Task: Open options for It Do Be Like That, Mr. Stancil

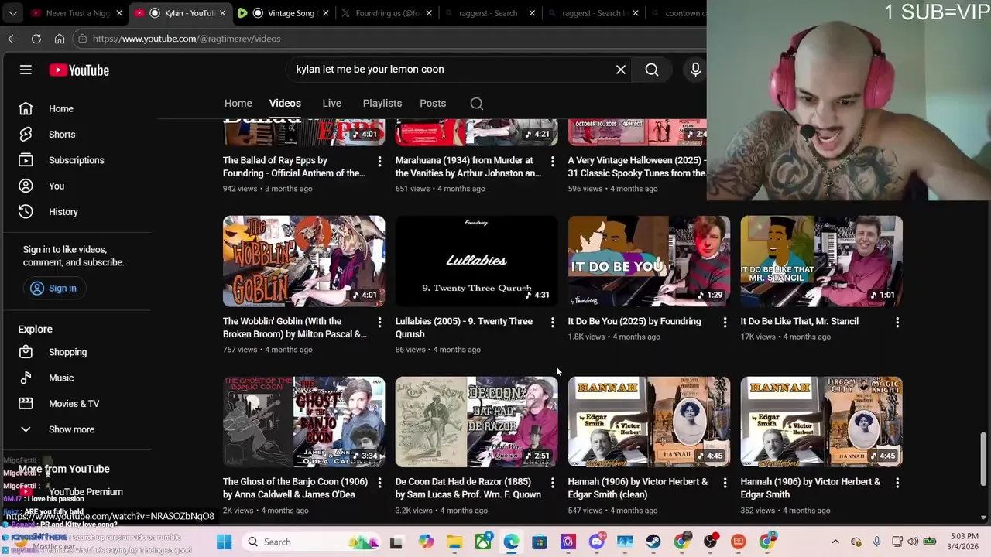Action: [x=897, y=322]
